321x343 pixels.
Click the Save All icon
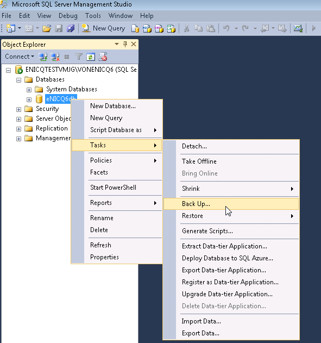71,28
